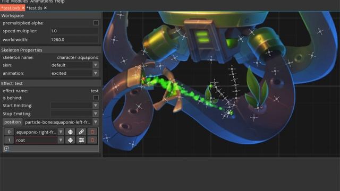
Task: Delete the root row with the red trash icon
Action: click(92, 140)
